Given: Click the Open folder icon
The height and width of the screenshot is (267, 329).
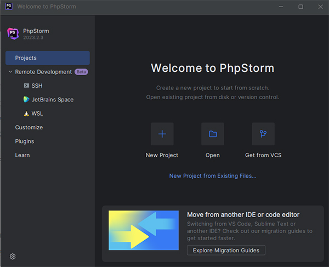Looking at the screenshot, I should click(213, 134).
